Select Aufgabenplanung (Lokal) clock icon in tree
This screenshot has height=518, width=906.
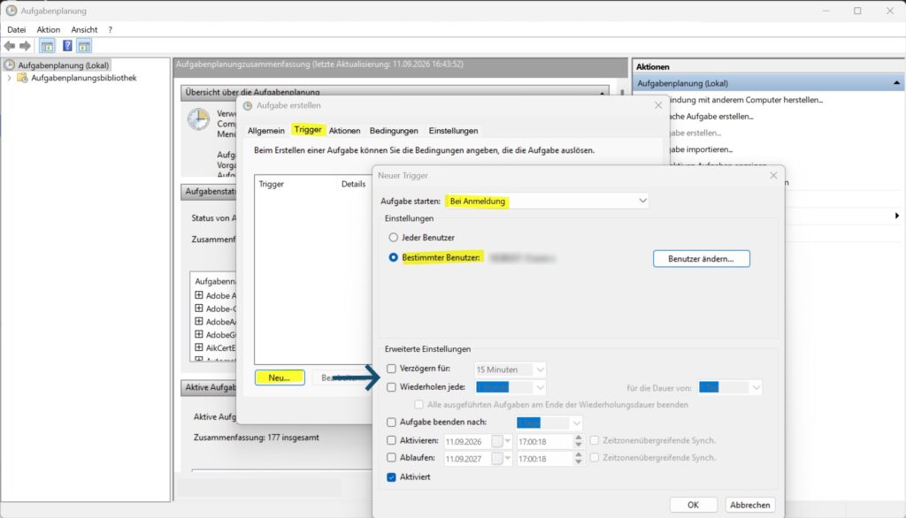tap(9, 65)
